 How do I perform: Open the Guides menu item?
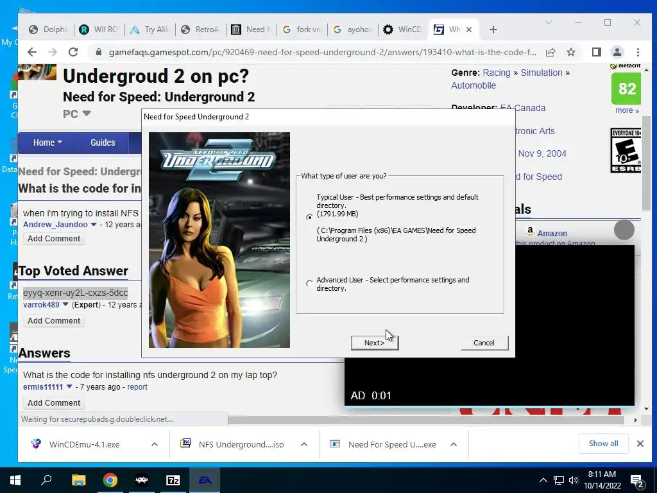click(103, 143)
